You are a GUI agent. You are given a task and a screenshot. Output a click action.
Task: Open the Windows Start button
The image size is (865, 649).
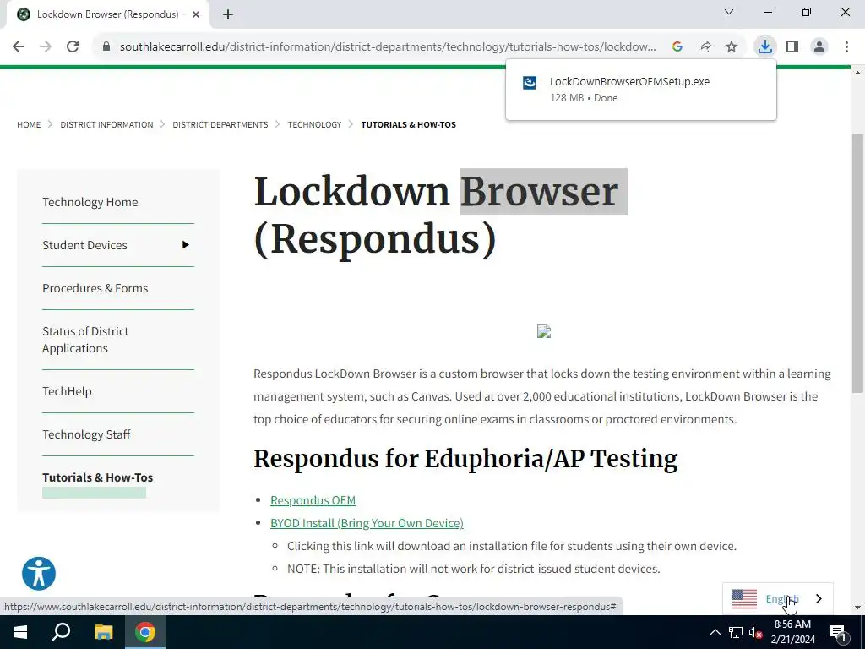tap(20, 632)
